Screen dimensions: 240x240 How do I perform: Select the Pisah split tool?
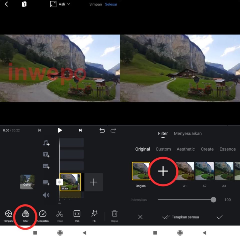(x=60, y=215)
